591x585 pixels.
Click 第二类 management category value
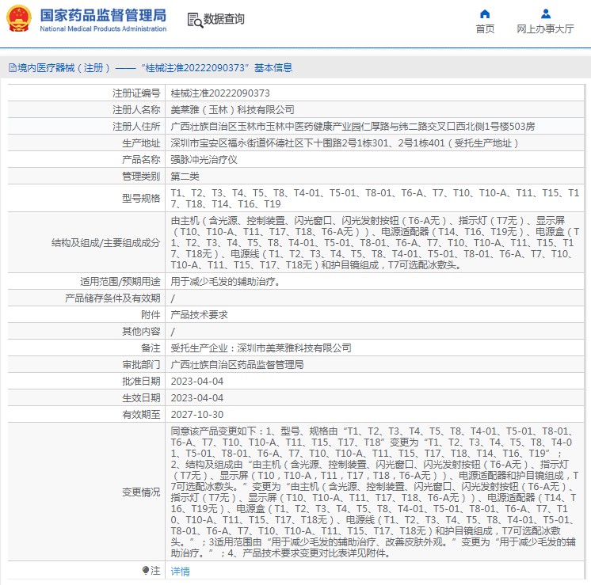185,177
